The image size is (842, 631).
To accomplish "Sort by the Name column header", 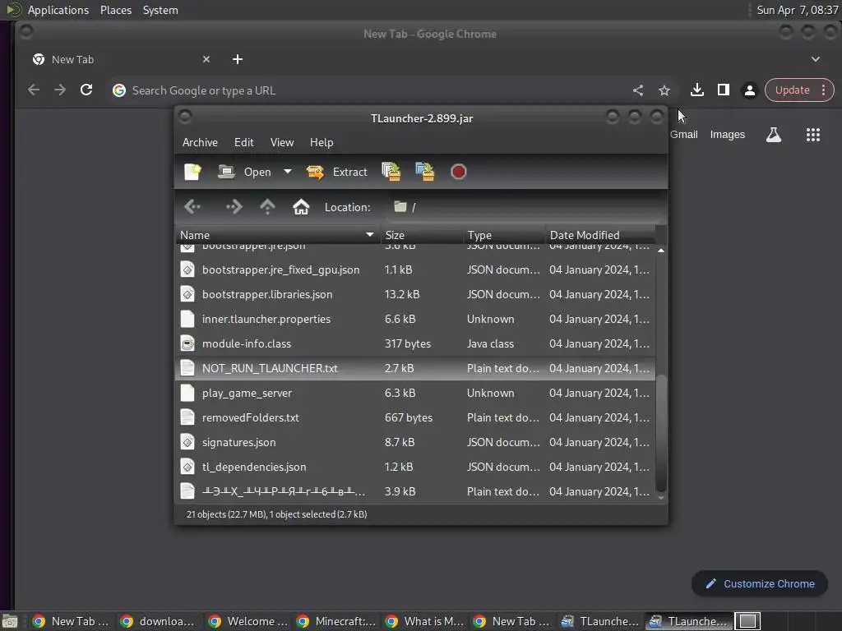I will coord(277,235).
